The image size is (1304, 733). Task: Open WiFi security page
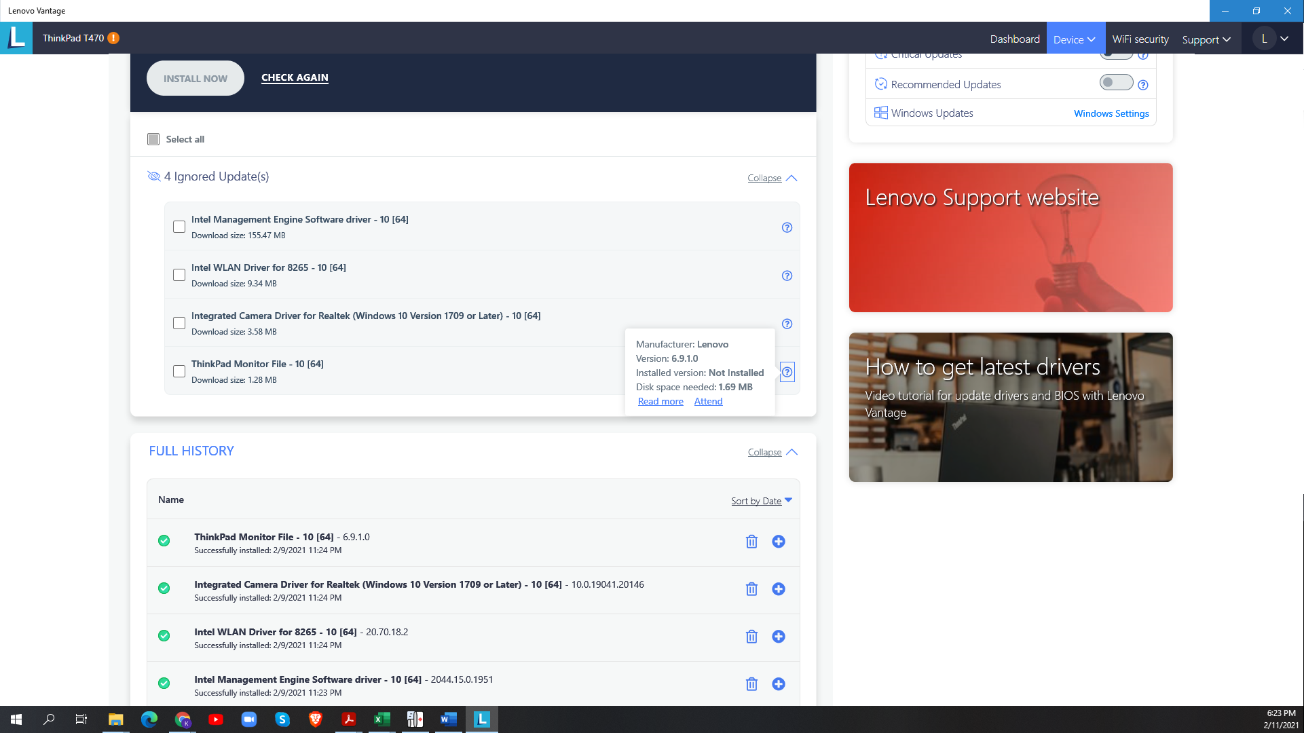click(x=1140, y=39)
